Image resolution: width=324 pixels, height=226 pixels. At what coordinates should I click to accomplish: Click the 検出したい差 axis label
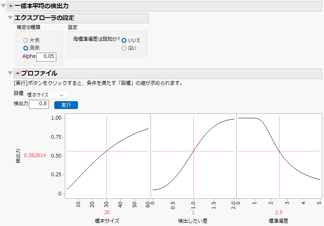click(x=193, y=221)
